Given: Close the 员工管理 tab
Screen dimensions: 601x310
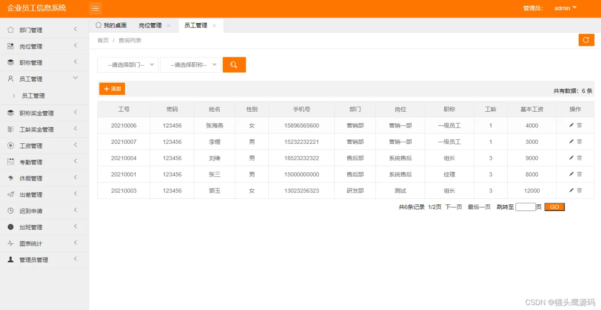Looking at the screenshot, I should coord(214,26).
